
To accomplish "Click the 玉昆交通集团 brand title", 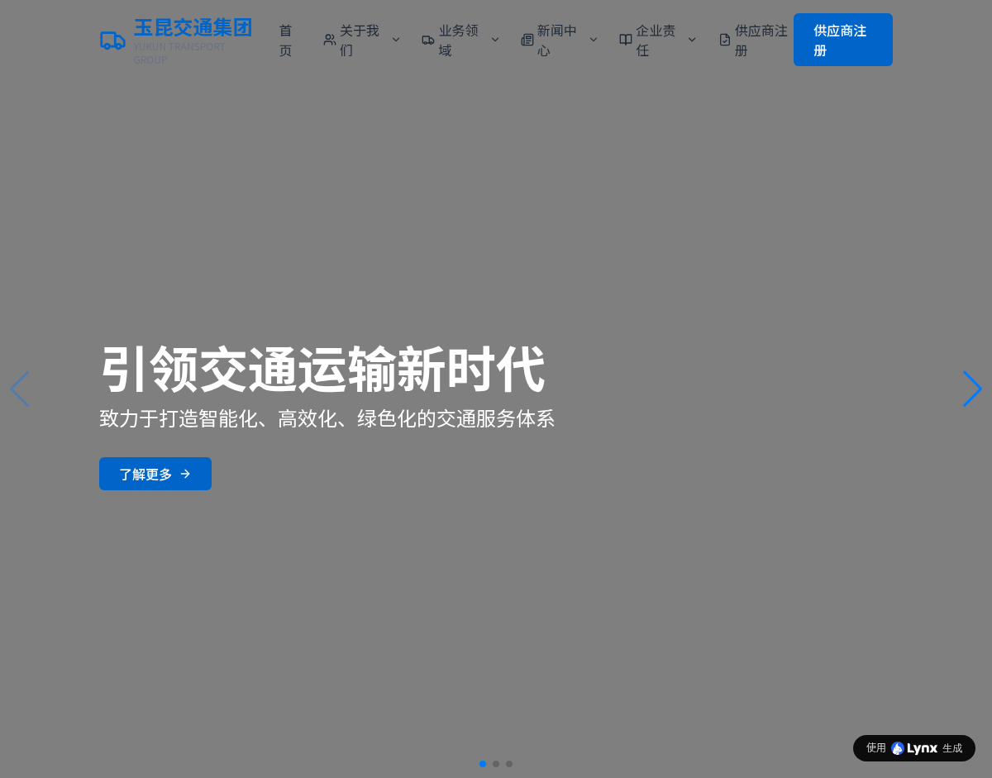I will [193, 28].
